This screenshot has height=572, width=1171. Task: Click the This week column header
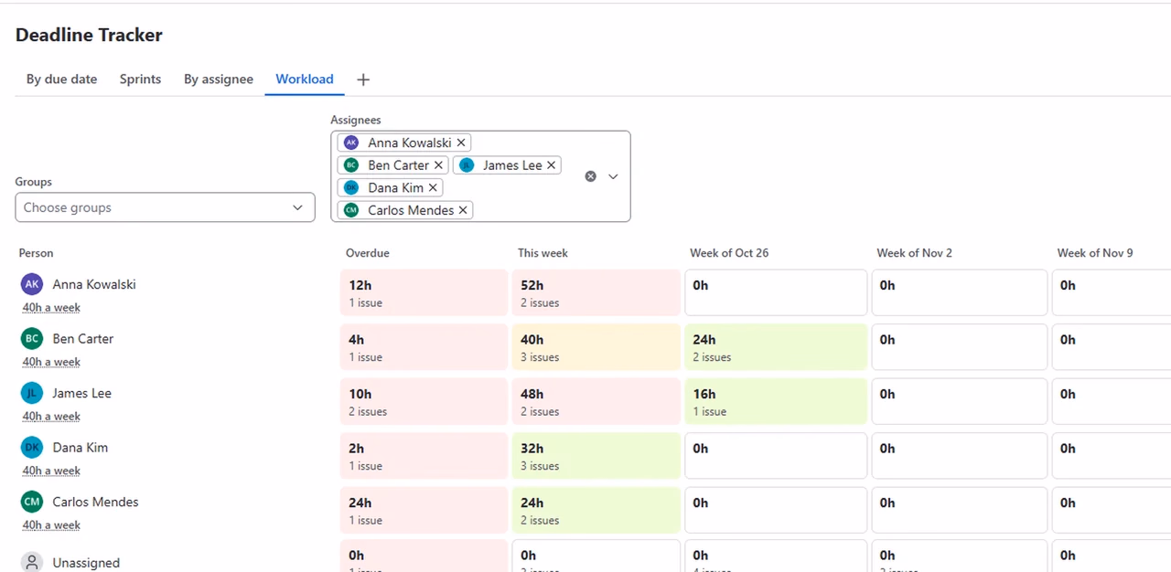[x=543, y=253]
